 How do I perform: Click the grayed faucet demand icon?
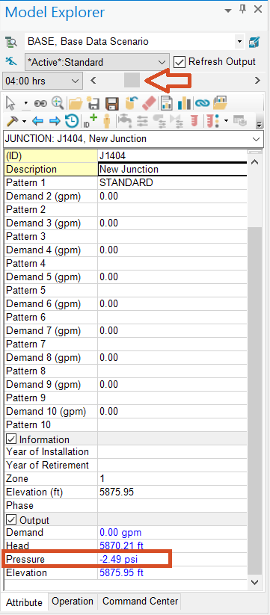tap(124, 121)
